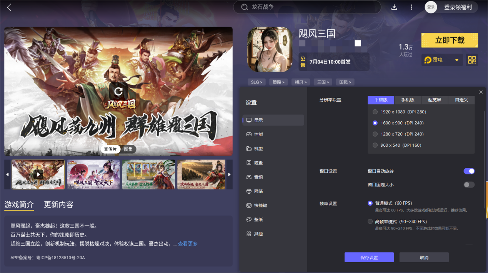Click the 飓风三国 game app icon
This screenshot has height=273, width=488.
270,50
